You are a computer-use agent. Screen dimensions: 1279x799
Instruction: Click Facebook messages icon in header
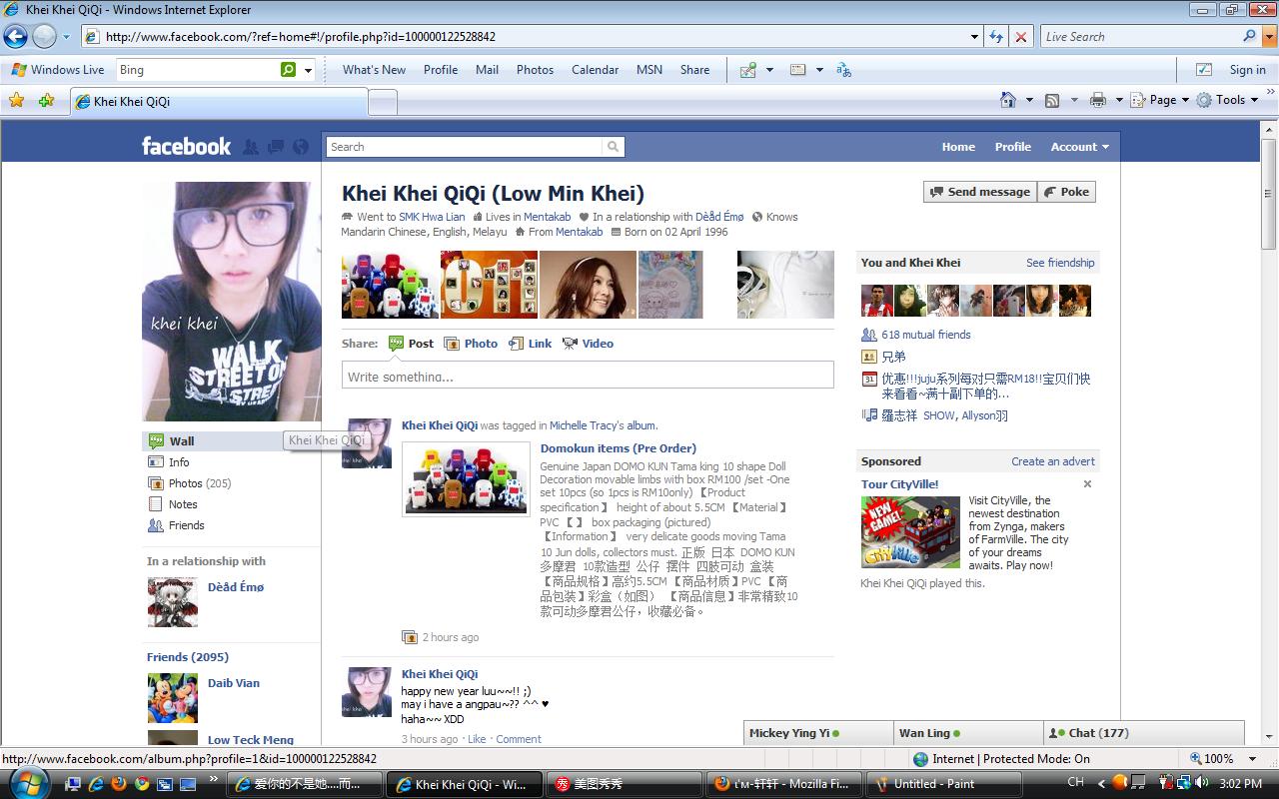276,147
